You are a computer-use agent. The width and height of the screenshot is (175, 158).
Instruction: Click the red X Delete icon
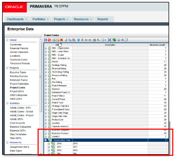tap(61, 40)
